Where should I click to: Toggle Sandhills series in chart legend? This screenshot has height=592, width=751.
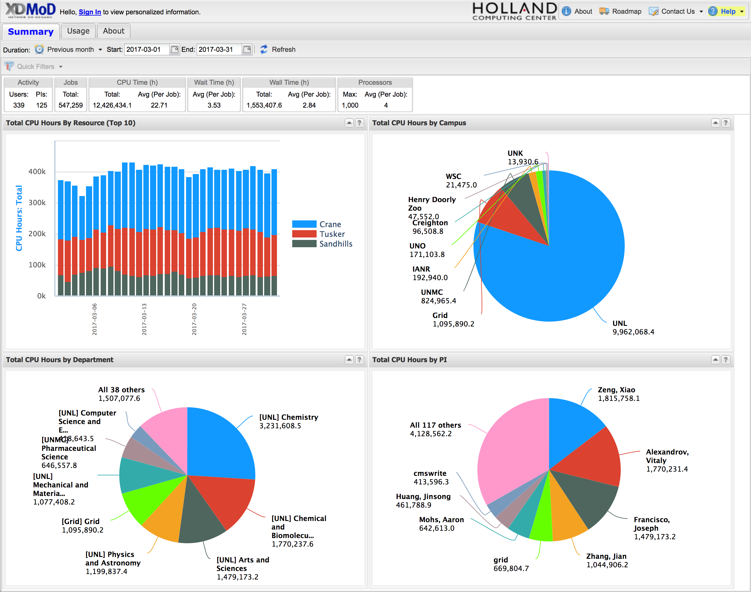[x=336, y=244]
